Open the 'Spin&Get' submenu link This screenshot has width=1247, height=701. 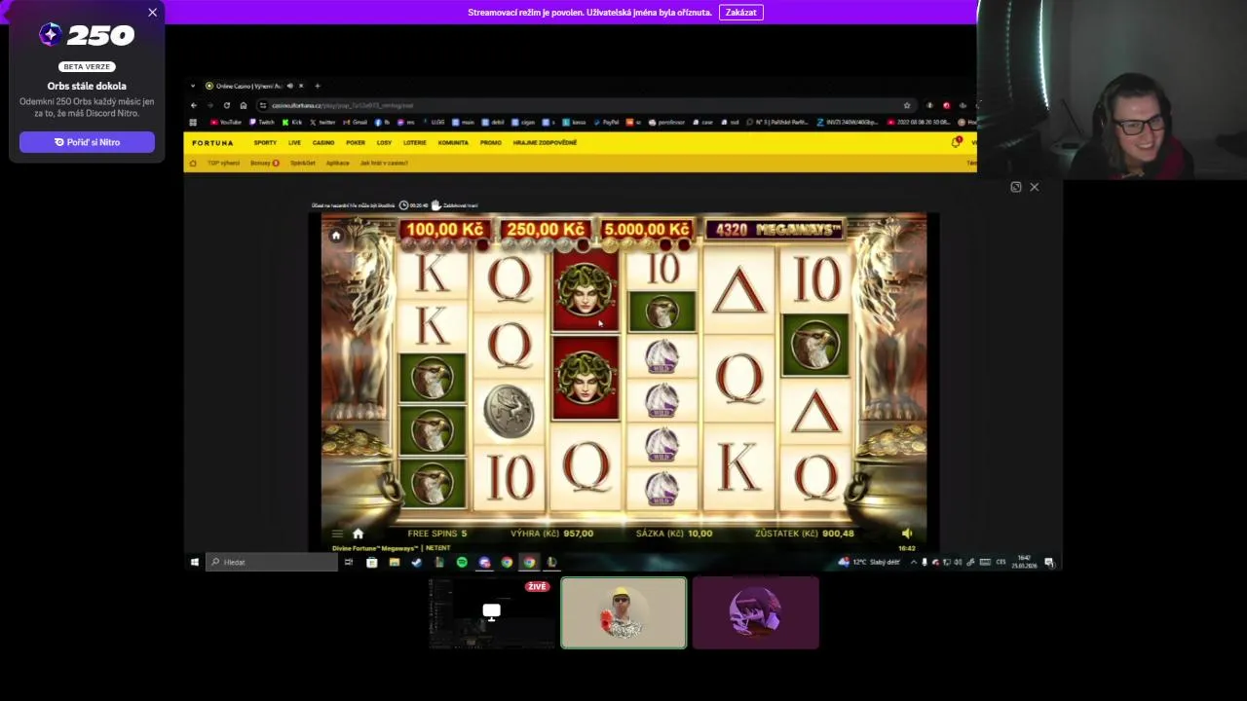[x=303, y=163]
